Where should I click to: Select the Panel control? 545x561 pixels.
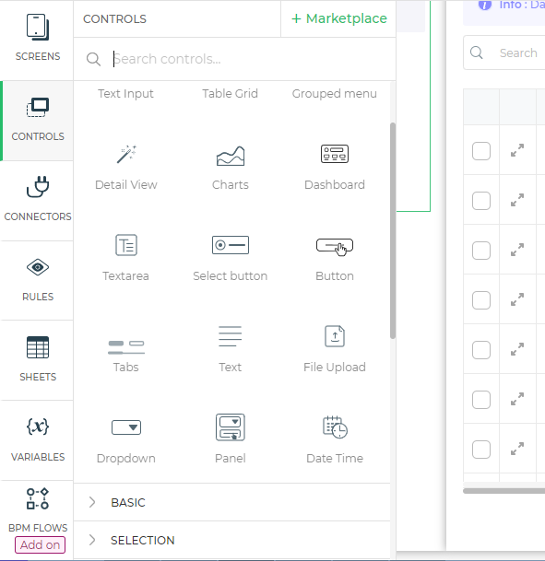click(x=231, y=440)
